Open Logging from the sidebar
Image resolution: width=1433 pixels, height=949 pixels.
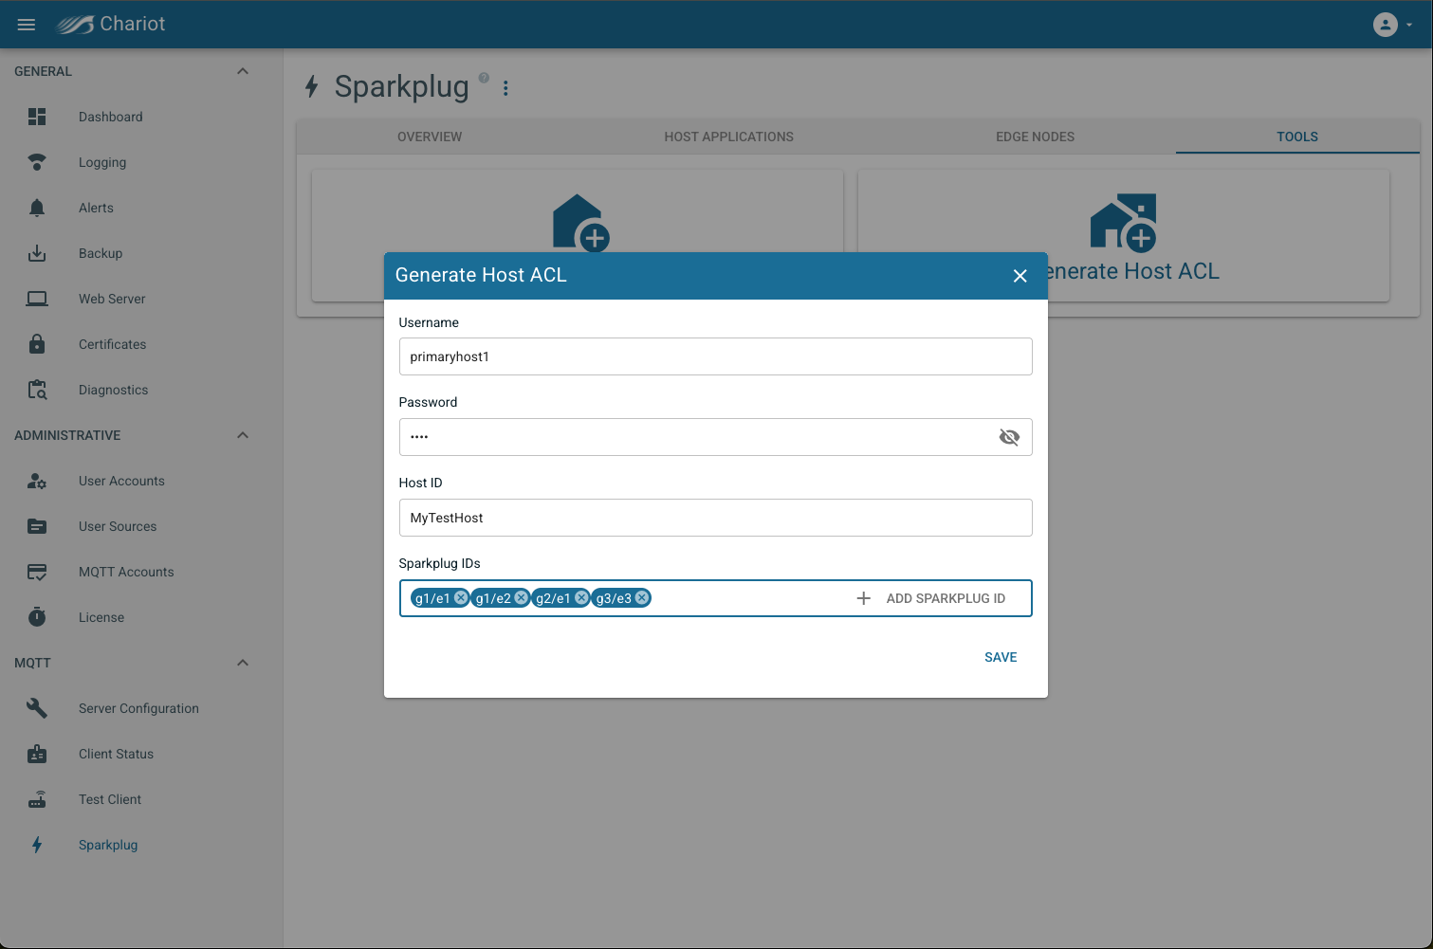(x=102, y=162)
